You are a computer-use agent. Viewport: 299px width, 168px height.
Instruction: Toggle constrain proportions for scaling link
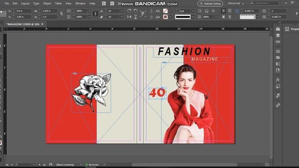tap(95, 14)
